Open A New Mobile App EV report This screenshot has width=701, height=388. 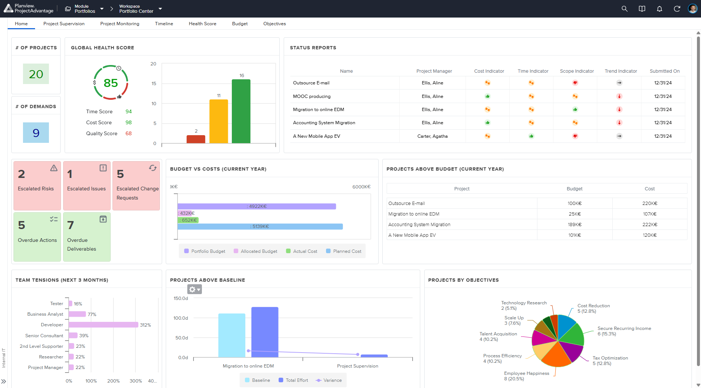pyautogui.click(x=317, y=136)
